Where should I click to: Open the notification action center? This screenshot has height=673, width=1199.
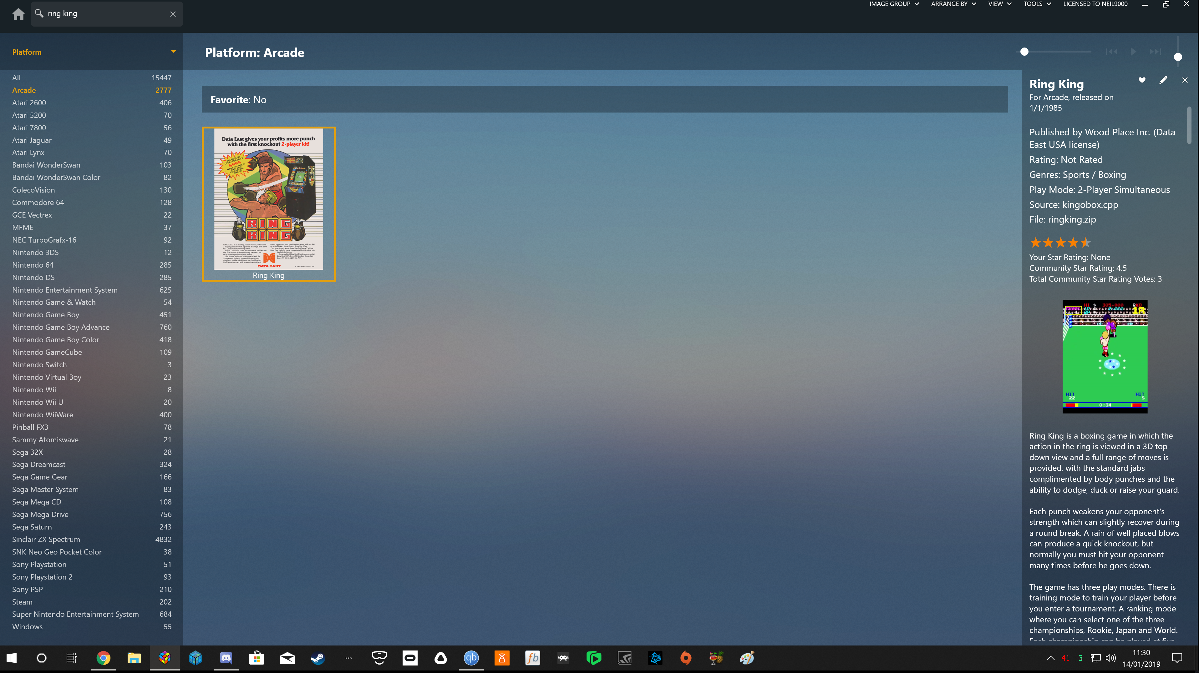[x=1177, y=658]
